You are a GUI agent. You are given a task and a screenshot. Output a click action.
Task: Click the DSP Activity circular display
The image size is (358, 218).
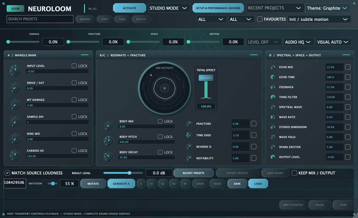pyautogui.click(x=164, y=88)
